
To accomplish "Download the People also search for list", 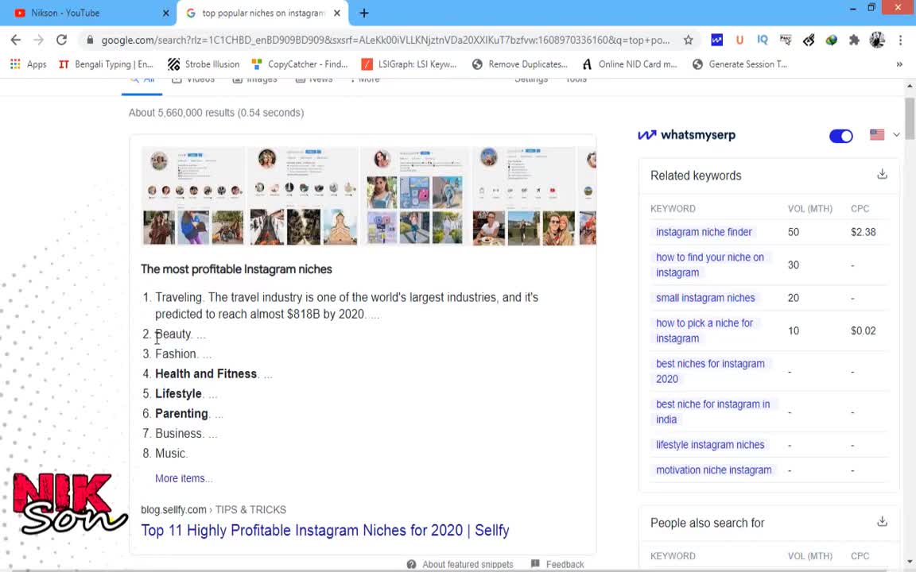I will click(x=882, y=522).
